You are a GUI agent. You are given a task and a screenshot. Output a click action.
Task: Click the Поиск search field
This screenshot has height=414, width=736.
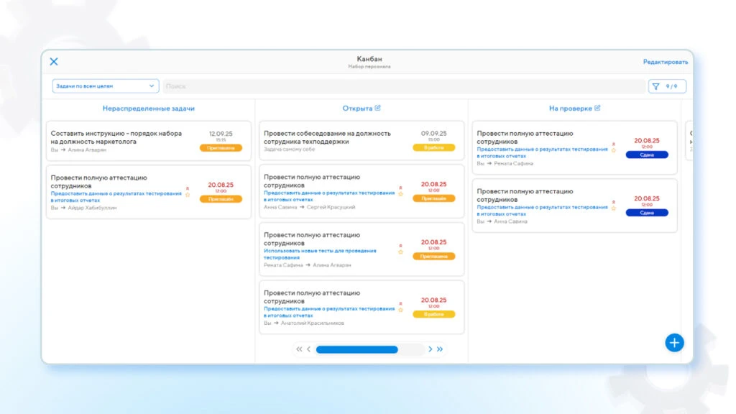coord(404,86)
